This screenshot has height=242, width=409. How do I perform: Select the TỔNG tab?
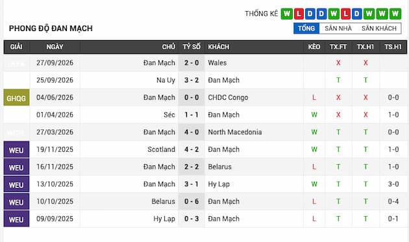[x=306, y=29]
